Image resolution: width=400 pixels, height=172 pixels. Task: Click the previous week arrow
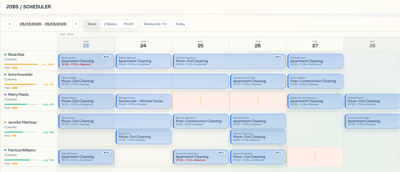click(x=10, y=24)
